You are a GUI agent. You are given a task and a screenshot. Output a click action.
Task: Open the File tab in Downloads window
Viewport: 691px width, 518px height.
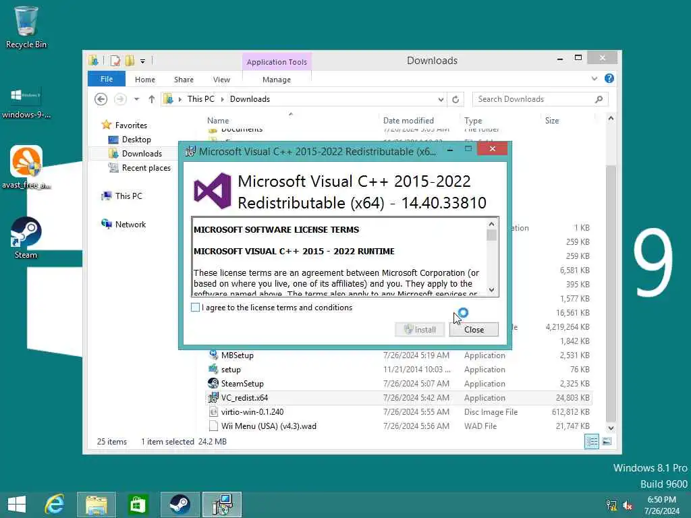(x=106, y=80)
